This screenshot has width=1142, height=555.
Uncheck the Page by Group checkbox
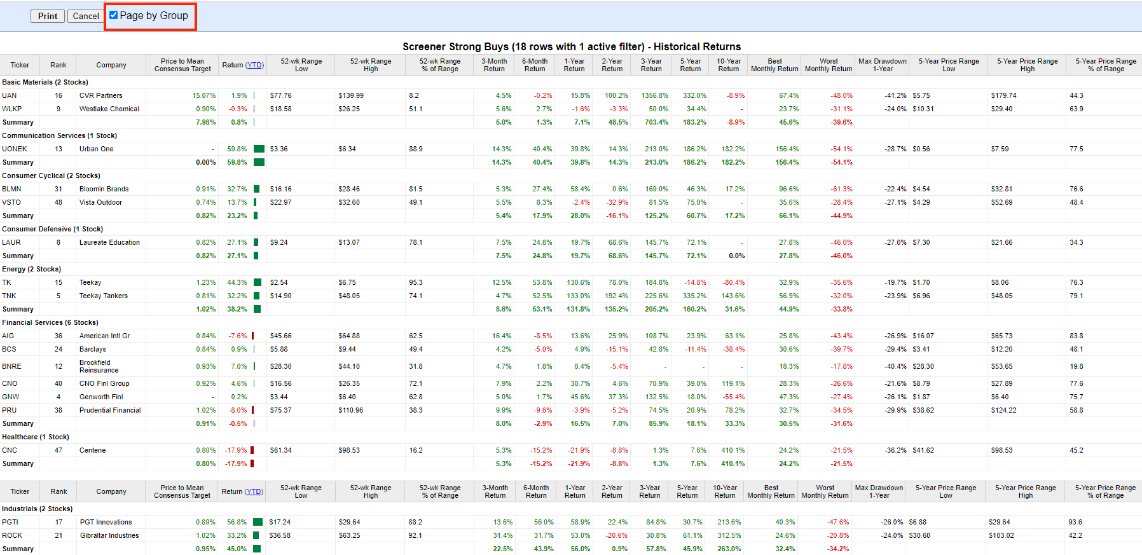[x=114, y=15]
